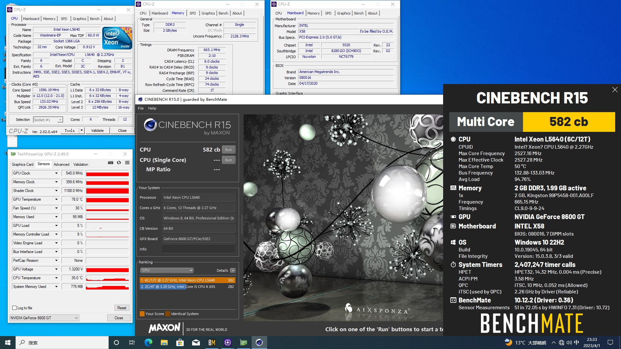Click the CPU Temperature sensor graph
621x349 pixels.
(107, 278)
